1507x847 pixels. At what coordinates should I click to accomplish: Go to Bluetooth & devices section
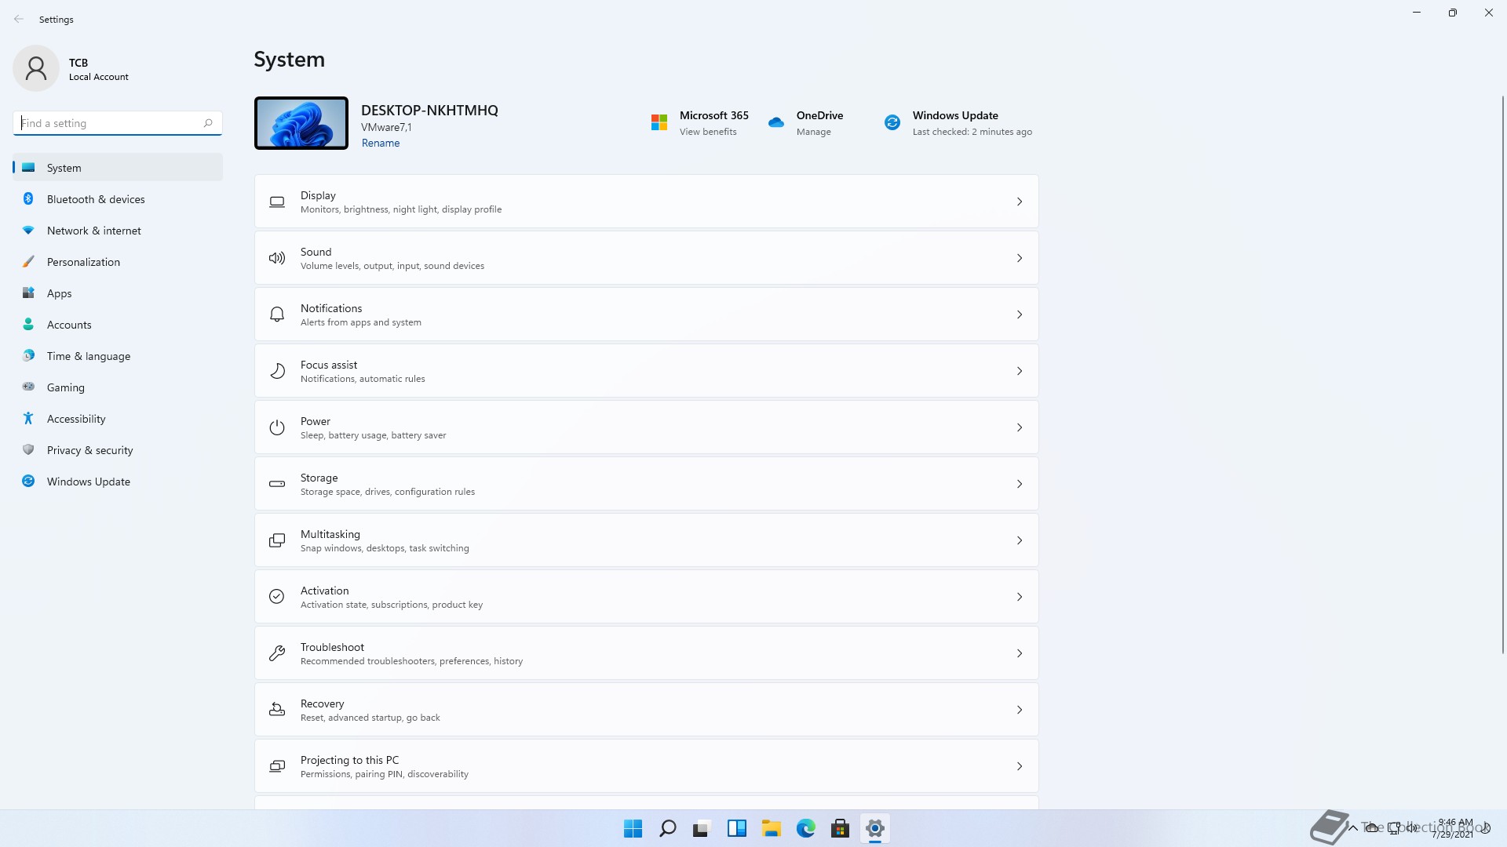(96, 199)
